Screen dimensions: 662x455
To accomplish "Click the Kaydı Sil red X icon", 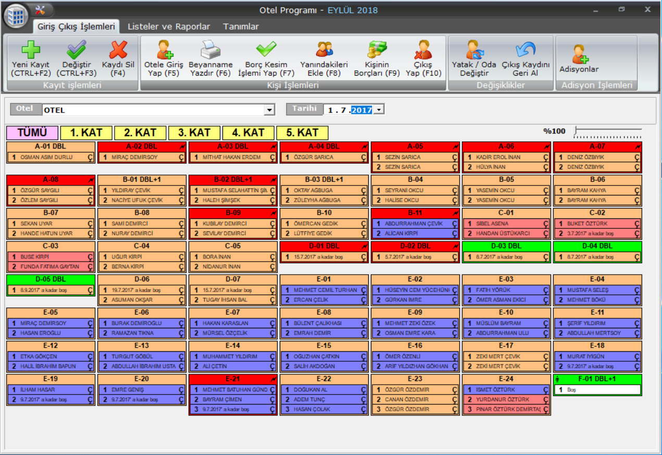I will 118,51.
